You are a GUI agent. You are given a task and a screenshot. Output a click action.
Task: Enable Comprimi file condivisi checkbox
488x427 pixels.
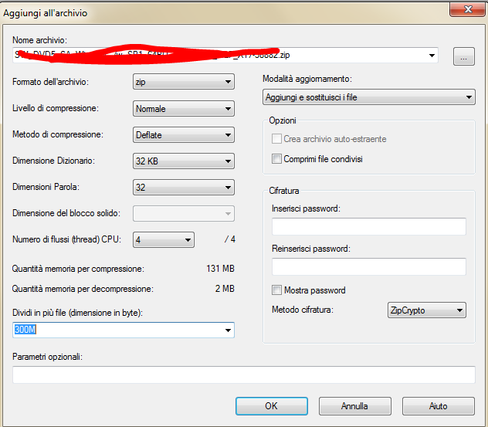(276, 159)
